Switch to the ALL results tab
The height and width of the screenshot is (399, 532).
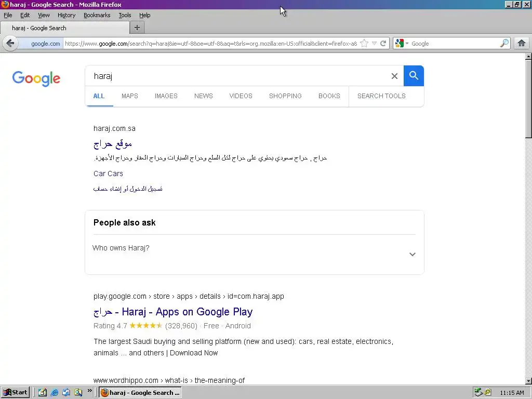click(x=99, y=96)
